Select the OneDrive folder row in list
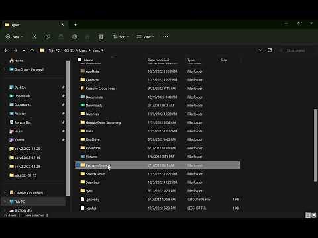Screen dimensions: 318x238 click(158, 139)
